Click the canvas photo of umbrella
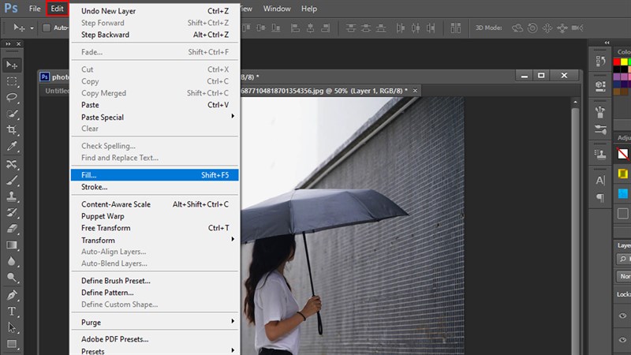The height and width of the screenshot is (355, 631). pyautogui.click(x=352, y=226)
